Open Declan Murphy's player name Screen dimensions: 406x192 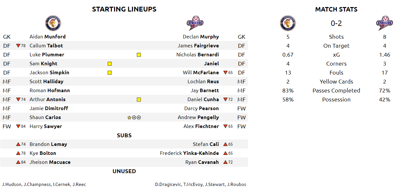[x=201, y=37]
